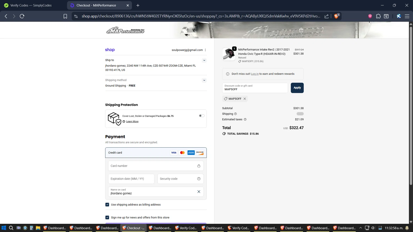413x232 pixels.
Task: Remove the MAP5OFF discount tag
Action: click(244, 99)
